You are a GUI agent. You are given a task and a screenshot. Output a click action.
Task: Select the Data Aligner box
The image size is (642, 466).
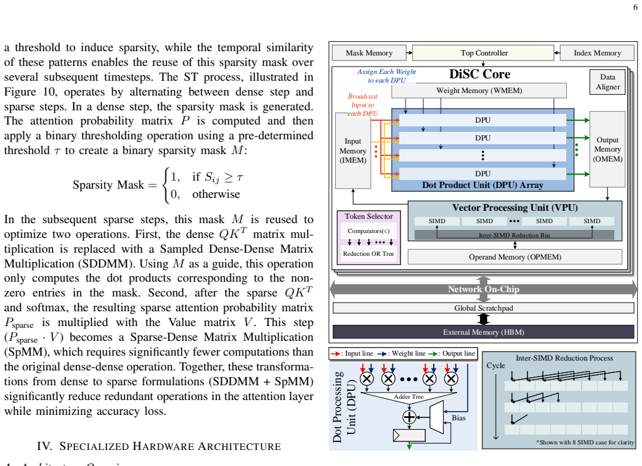(x=607, y=82)
